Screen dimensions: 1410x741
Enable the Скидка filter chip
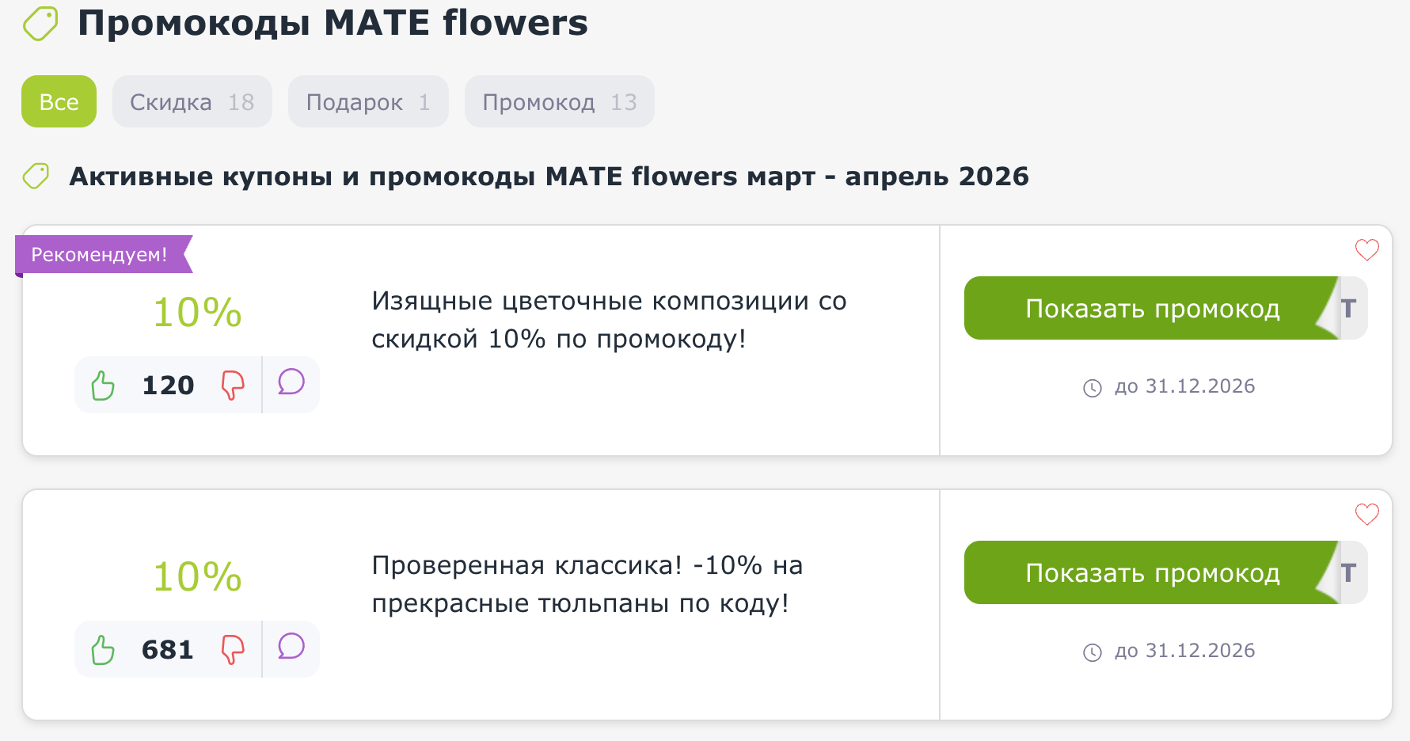tap(192, 101)
